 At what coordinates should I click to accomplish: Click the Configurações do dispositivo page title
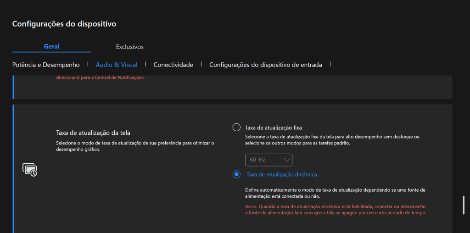tap(64, 23)
